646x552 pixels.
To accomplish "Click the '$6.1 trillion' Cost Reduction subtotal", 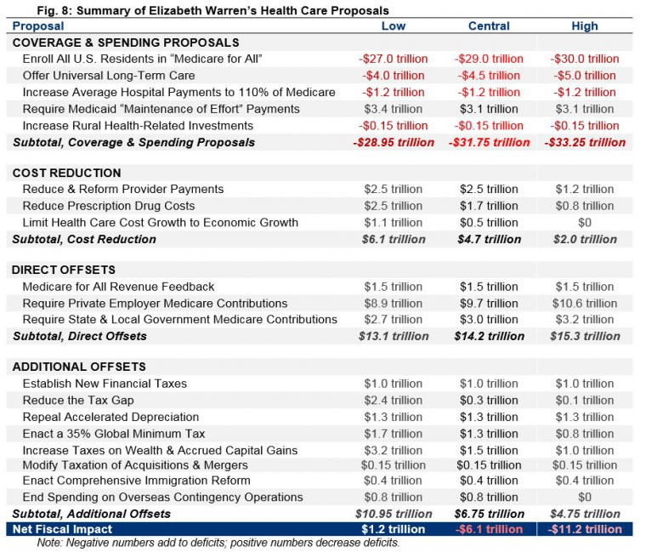I will point(394,239).
